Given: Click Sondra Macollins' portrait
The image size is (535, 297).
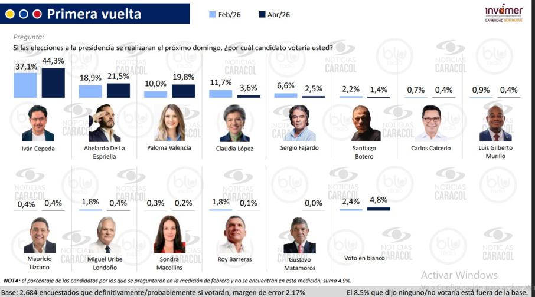Looking at the screenshot, I should pyautogui.click(x=169, y=235).
